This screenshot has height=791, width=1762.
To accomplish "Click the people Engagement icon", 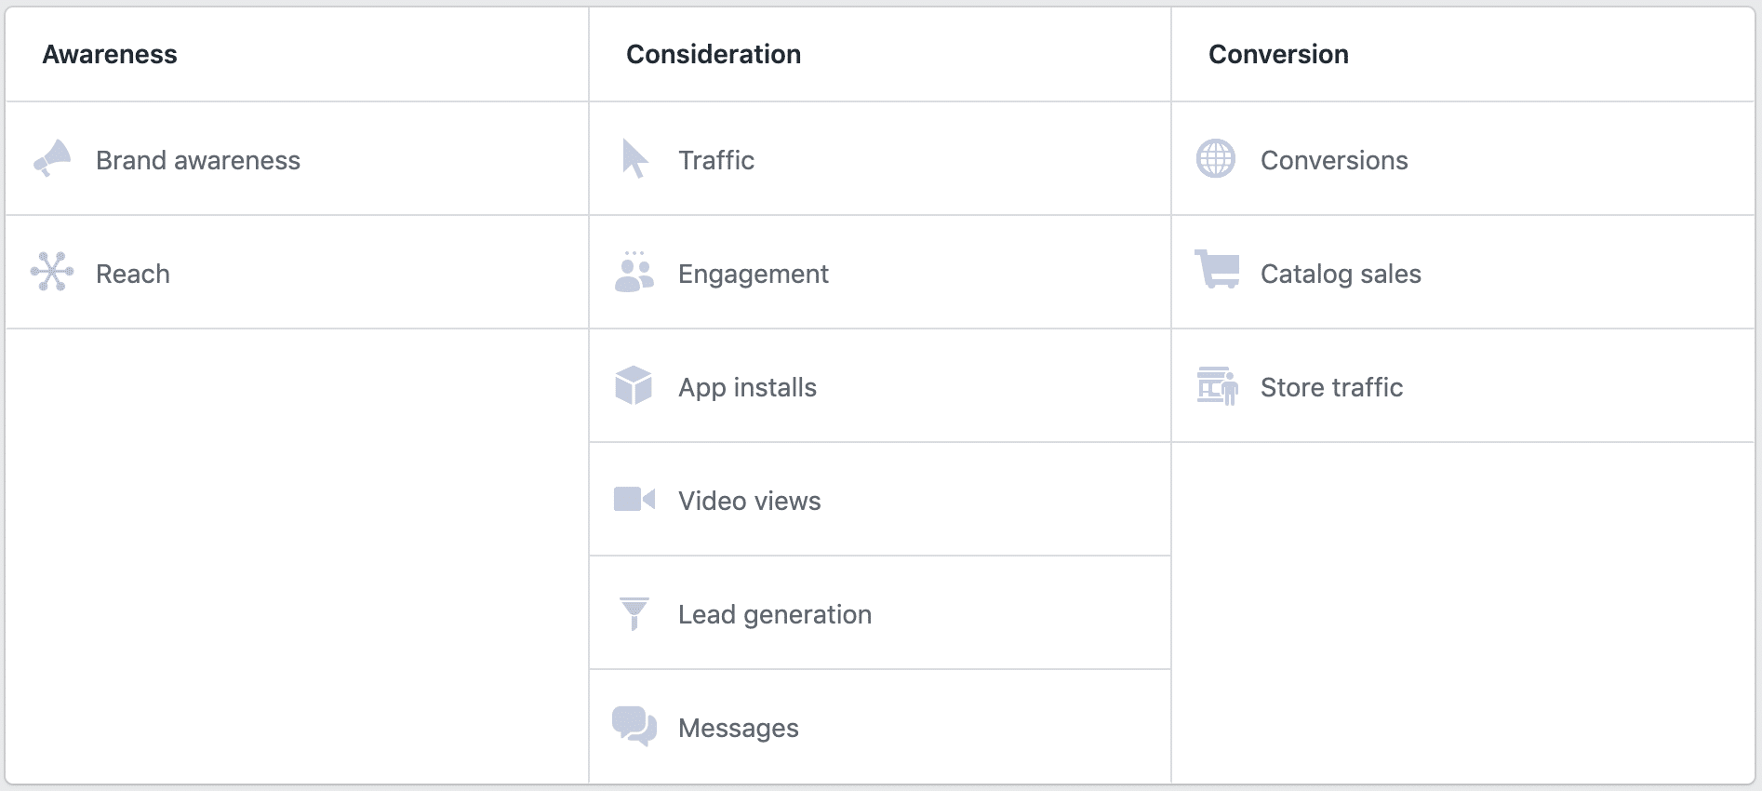I will coord(634,272).
